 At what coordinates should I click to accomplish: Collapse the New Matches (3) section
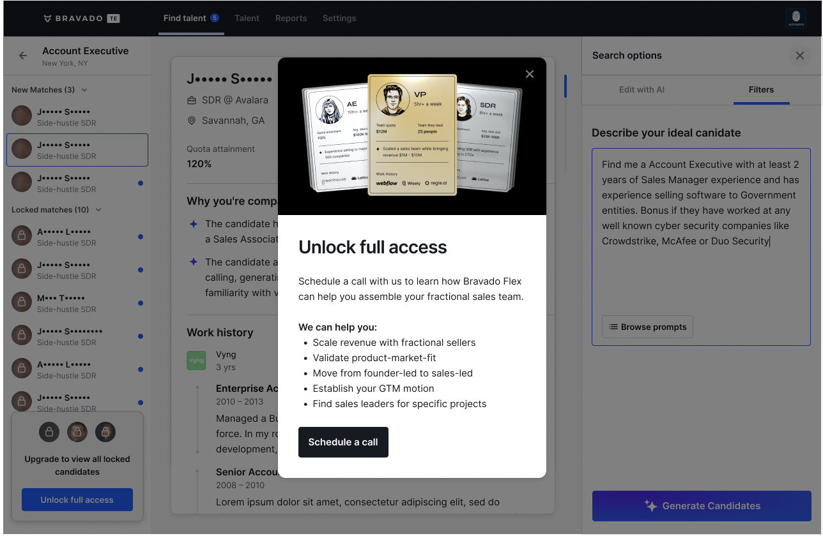click(x=84, y=90)
